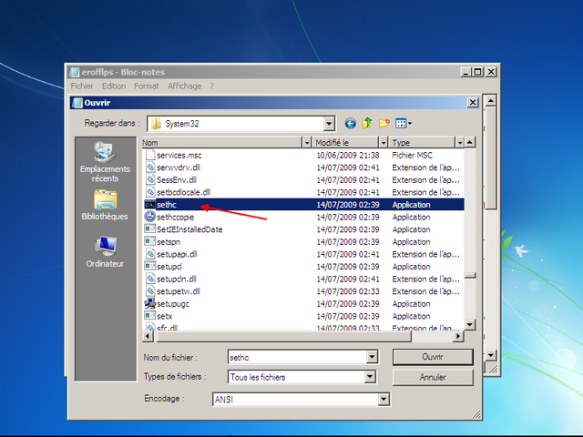Image resolution: width=583 pixels, height=437 pixels.
Task: Select the services.msc file name
Action: (x=179, y=155)
